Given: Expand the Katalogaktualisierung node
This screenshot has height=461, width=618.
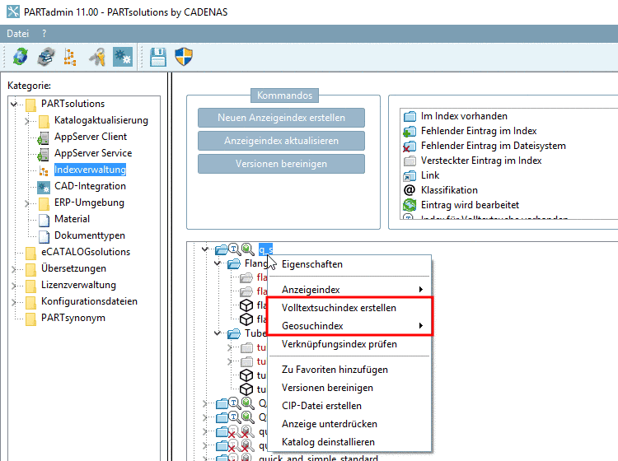Looking at the screenshot, I should point(27,121).
